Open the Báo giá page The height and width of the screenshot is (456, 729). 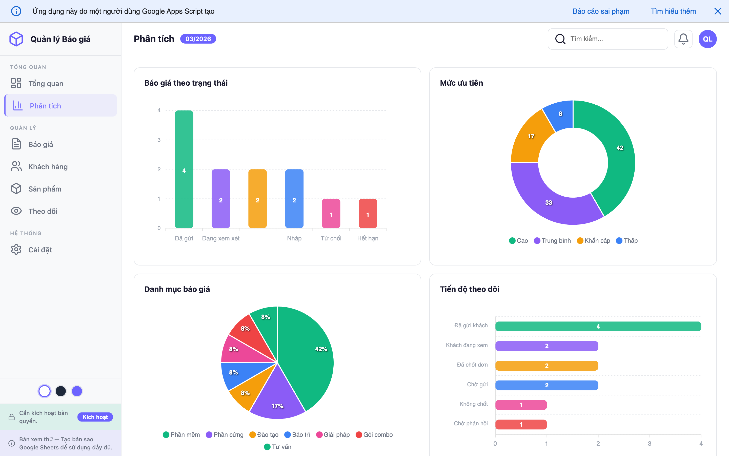40,144
